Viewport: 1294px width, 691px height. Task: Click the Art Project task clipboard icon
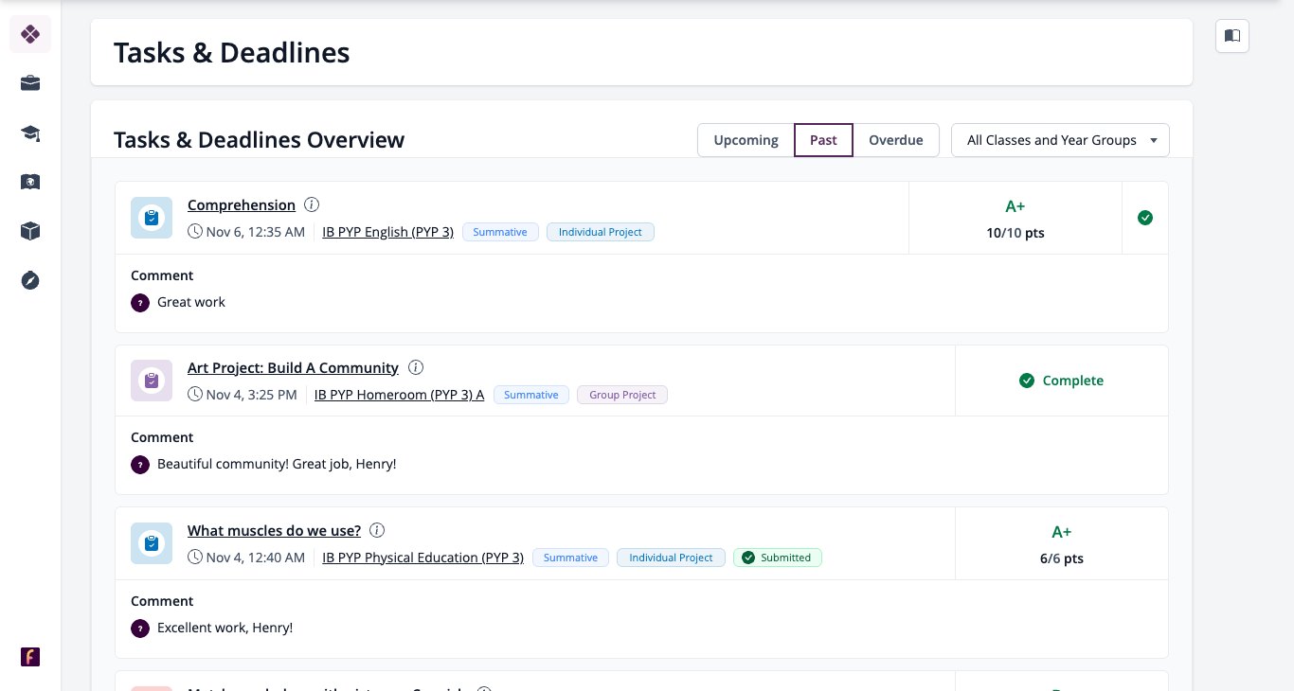[x=152, y=381]
